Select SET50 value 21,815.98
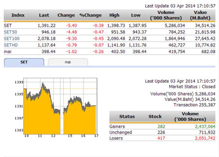Image resolution: width=219 pixels, height=157 pixels. click(x=205, y=32)
